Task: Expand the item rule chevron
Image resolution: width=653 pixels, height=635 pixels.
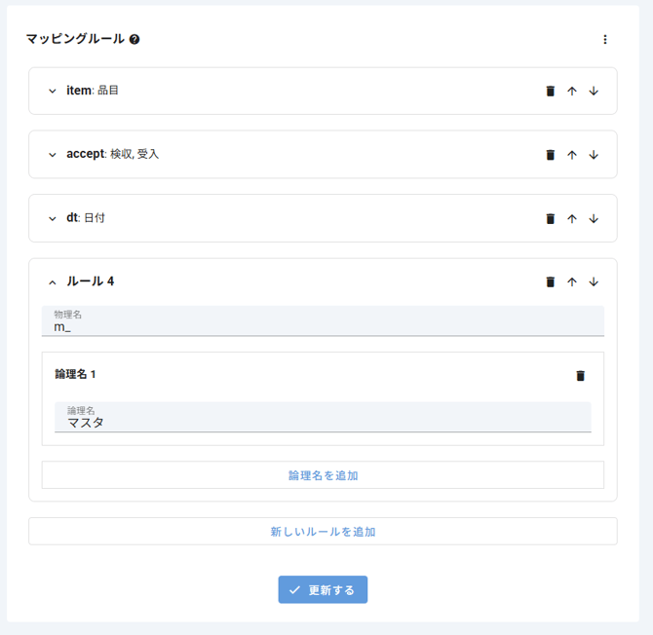Action: tap(53, 92)
